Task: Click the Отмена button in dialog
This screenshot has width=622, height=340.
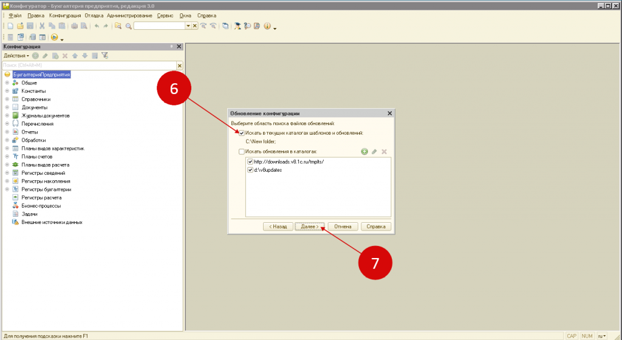Action: tap(343, 226)
